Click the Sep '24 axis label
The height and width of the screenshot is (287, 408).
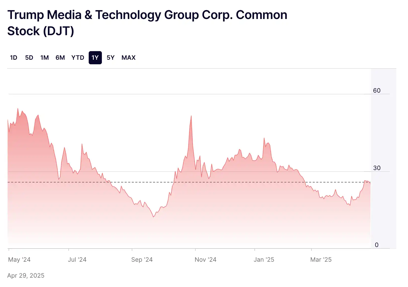142,260
